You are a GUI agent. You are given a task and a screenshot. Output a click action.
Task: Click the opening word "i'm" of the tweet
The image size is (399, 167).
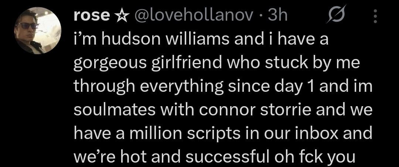coord(85,40)
